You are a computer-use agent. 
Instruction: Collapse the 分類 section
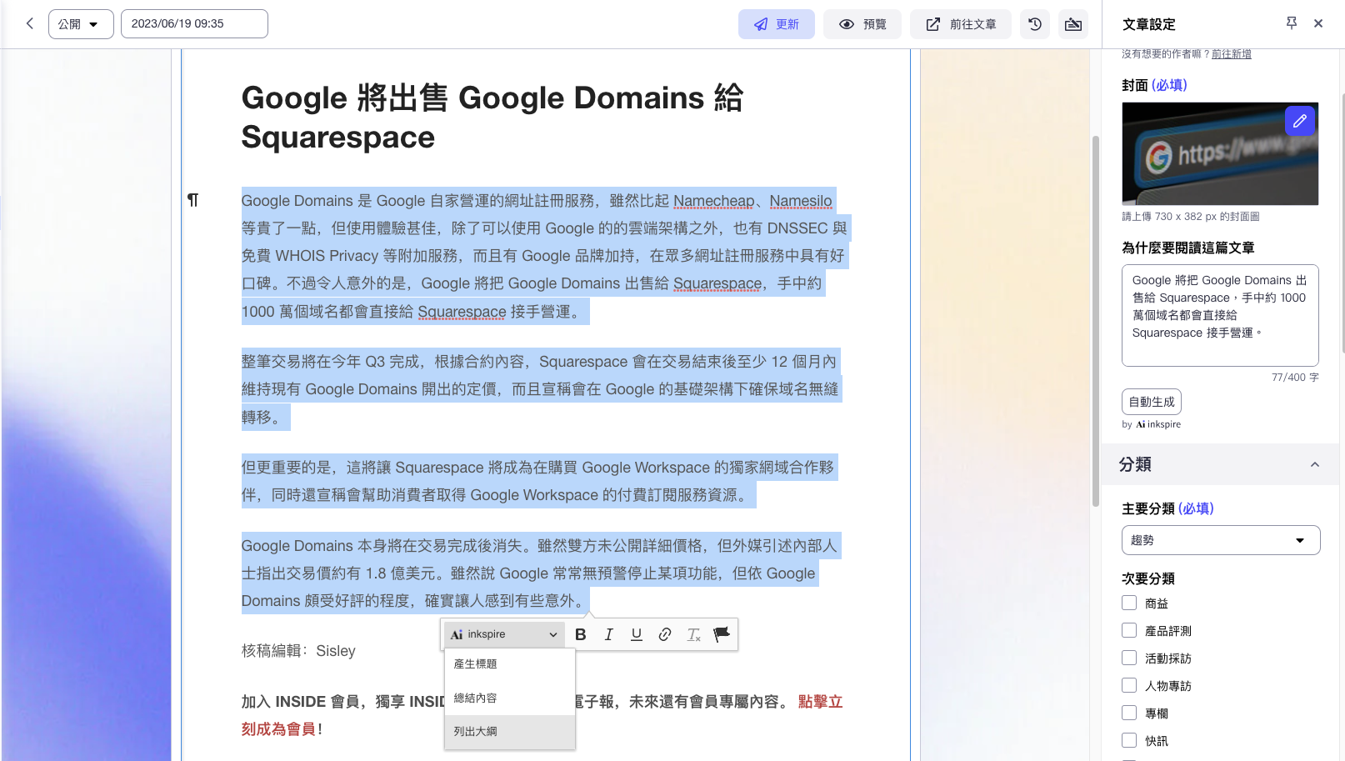[1315, 464]
